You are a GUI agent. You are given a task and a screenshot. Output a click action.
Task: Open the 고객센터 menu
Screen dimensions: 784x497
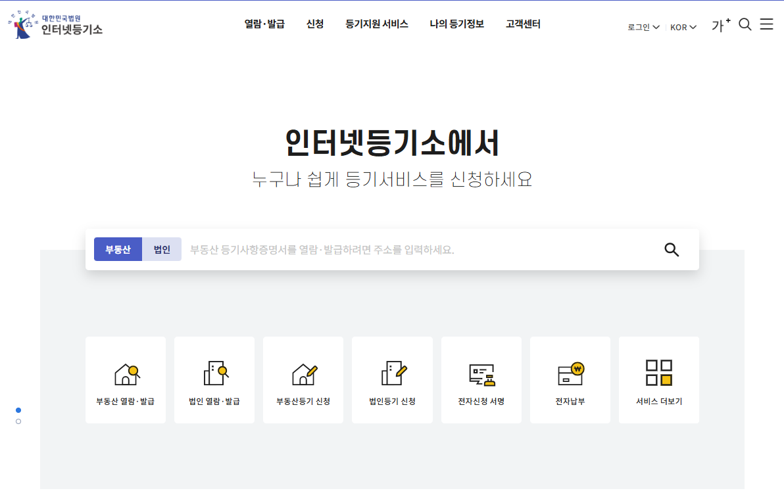point(523,24)
